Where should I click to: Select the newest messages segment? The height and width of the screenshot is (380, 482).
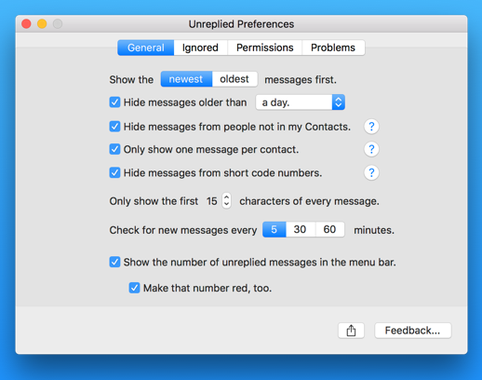186,79
